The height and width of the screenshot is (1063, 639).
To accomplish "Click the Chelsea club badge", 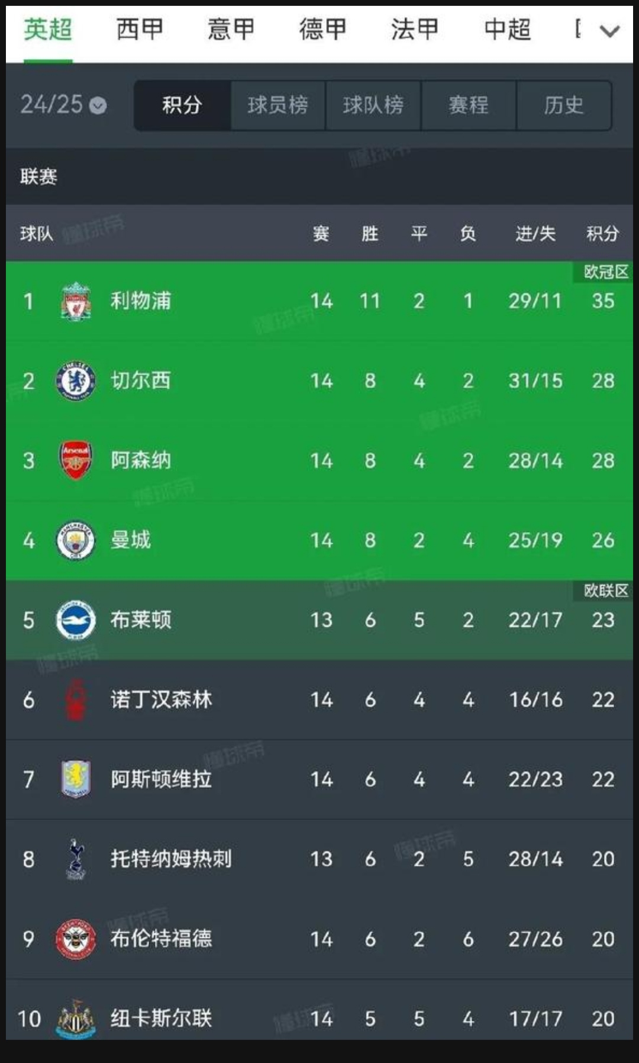I will pyautogui.click(x=76, y=381).
